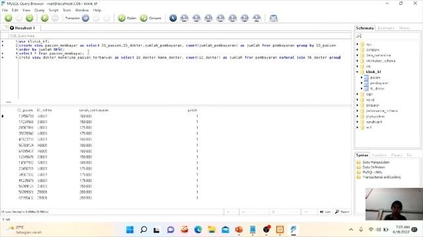The height and width of the screenshot is (237, 423).
Task: Click the Transaction label button
Action: pos(73,18)
